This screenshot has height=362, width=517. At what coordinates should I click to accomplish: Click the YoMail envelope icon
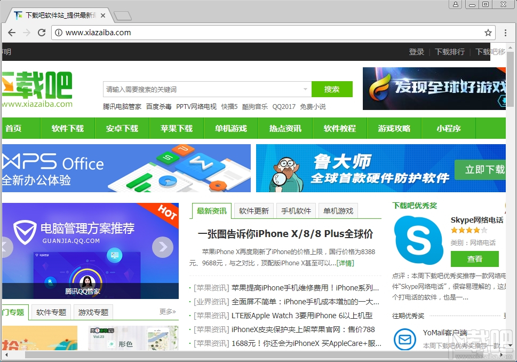(x=404, y=339)
